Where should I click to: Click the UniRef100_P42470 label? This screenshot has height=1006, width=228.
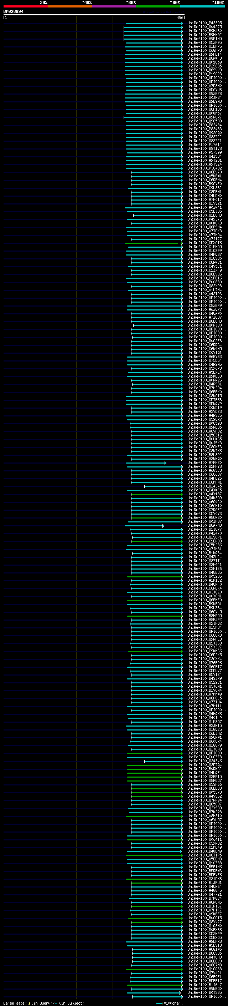coord(204,534)
